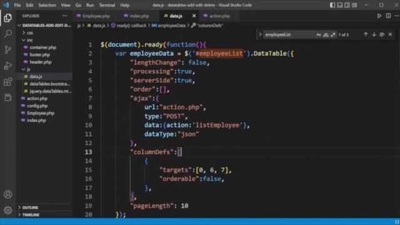Toggle Match Whole Word in find widget
400x225 pixels.
(x=326, y=35)
